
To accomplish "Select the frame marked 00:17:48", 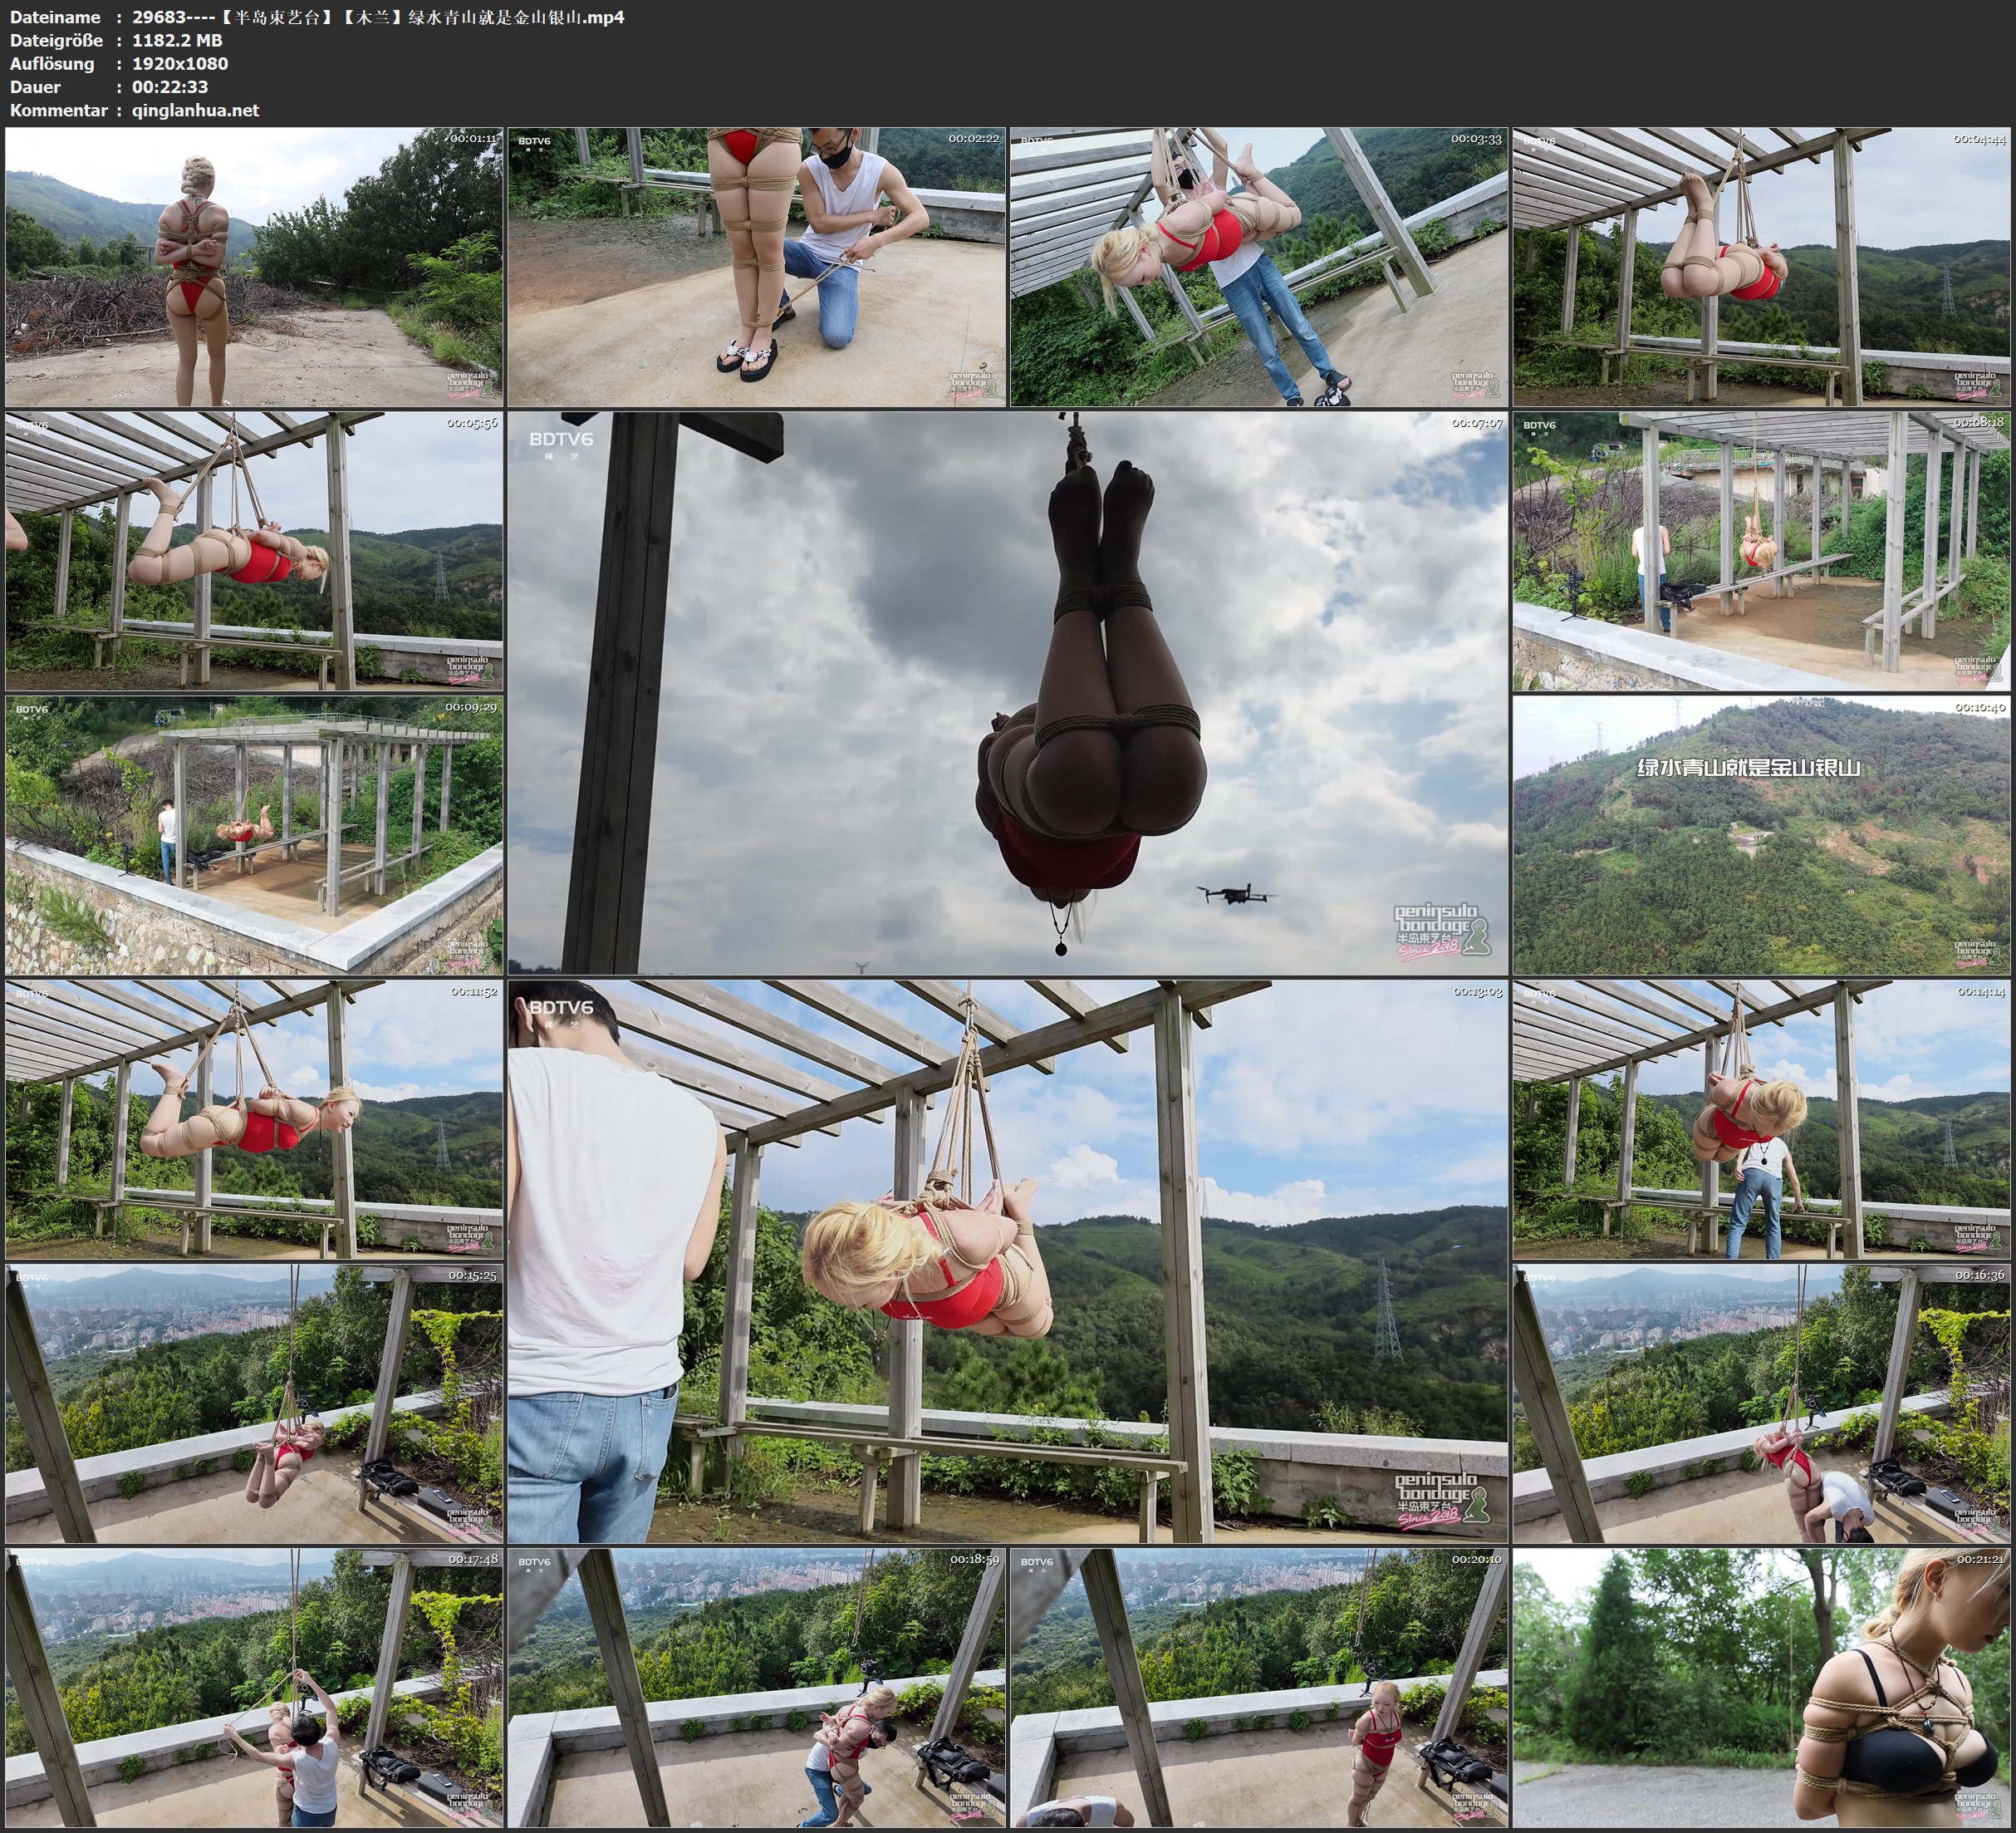I will (254, 1687).
